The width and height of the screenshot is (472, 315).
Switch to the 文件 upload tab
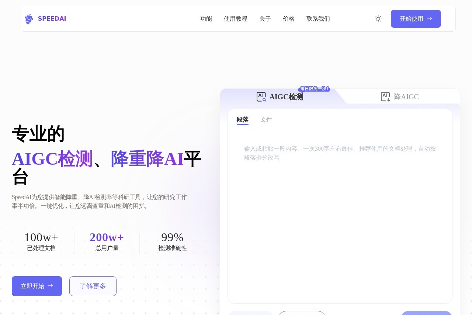(266, 119)
